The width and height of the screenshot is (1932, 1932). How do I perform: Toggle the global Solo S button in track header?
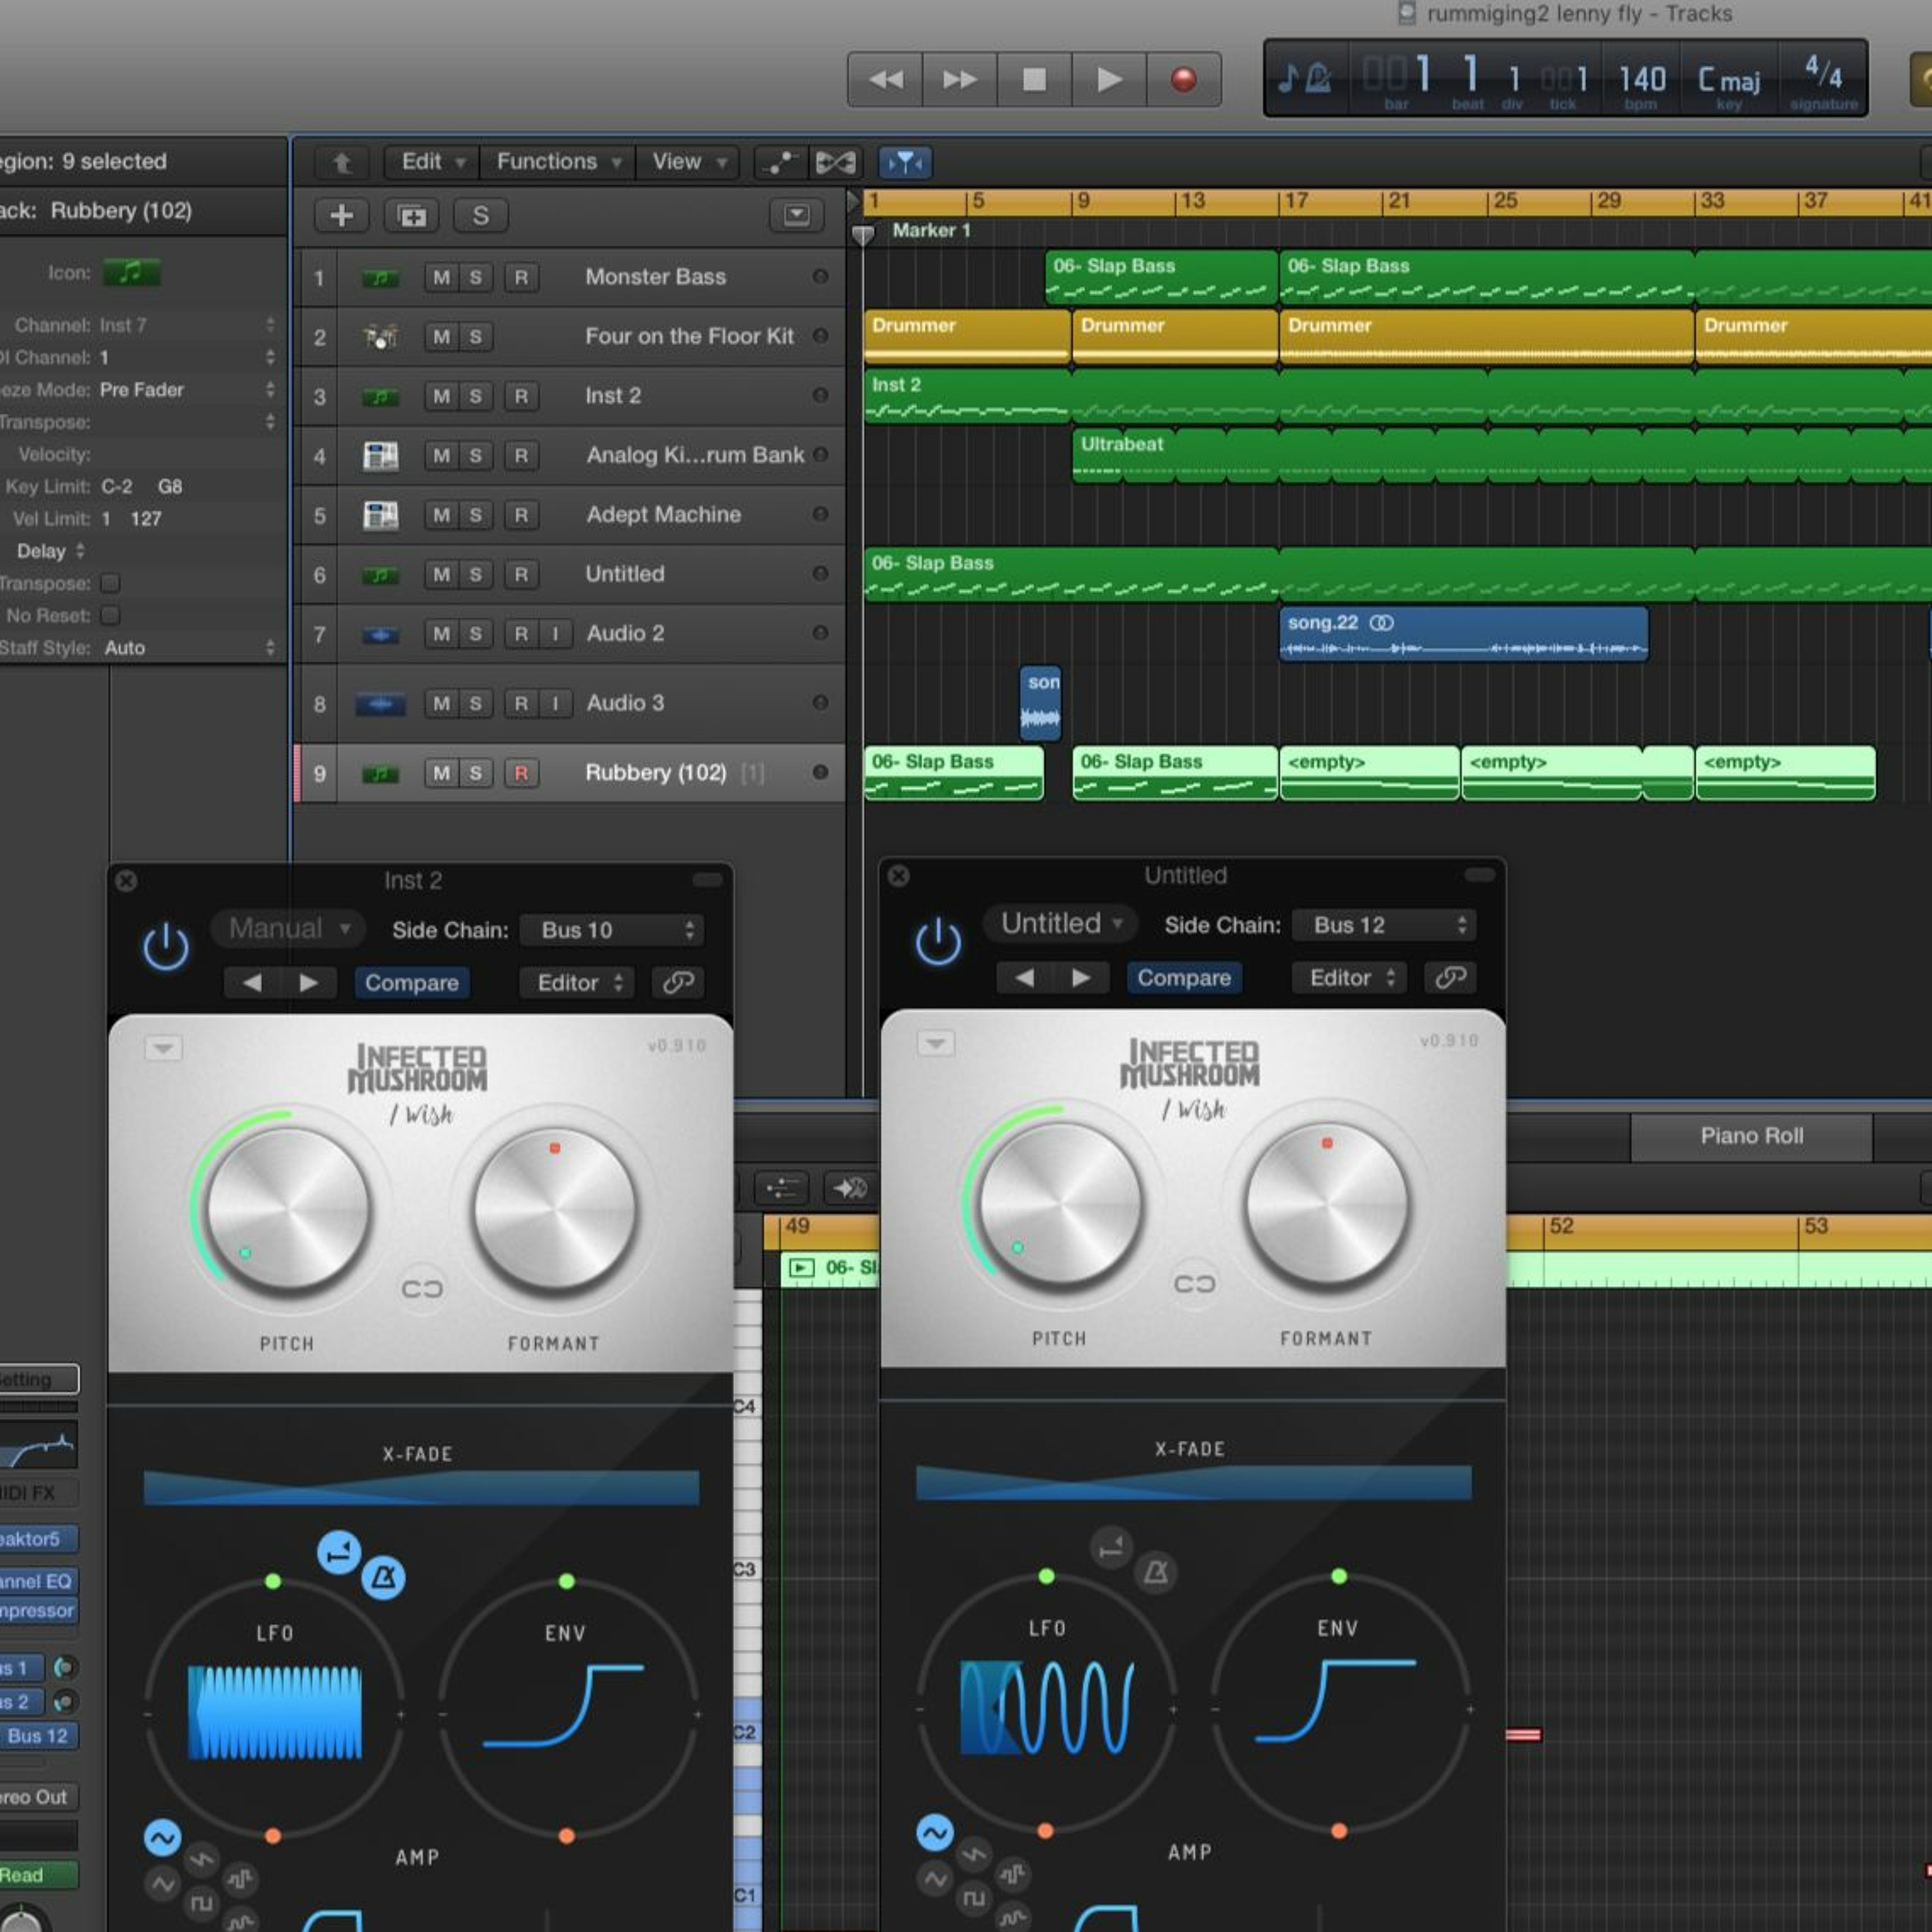click(x=481, y=215)
